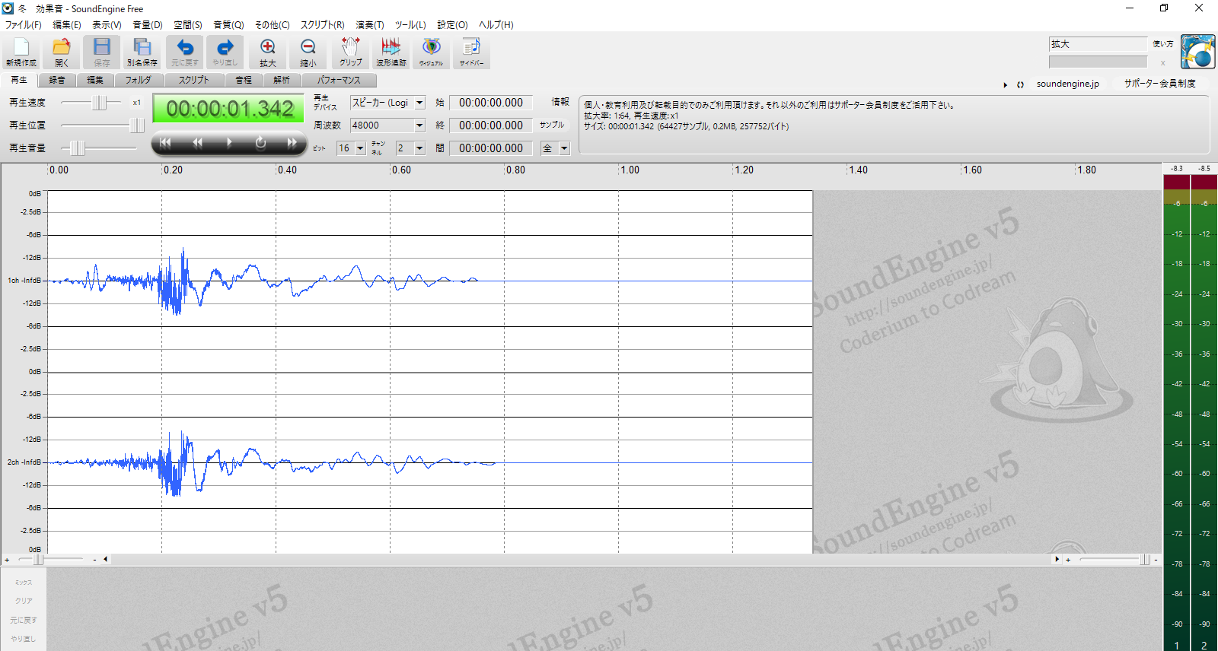
Task: Open the サポーター会員制度 link
Action: tap(1159, 84)
